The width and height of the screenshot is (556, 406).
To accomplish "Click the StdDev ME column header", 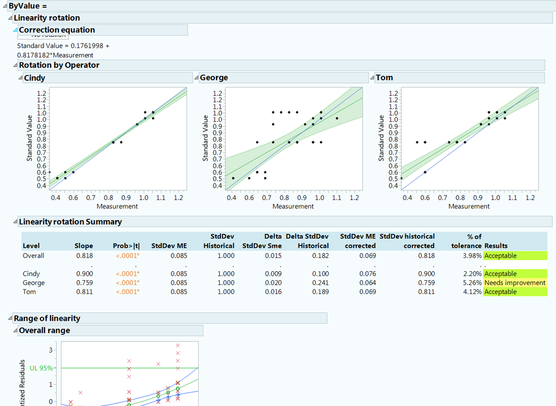I will 169,246.
